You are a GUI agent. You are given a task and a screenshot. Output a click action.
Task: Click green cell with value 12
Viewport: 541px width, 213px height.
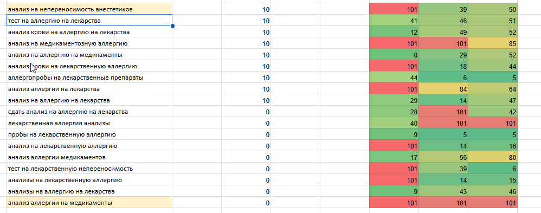click(x=394, y=32)
